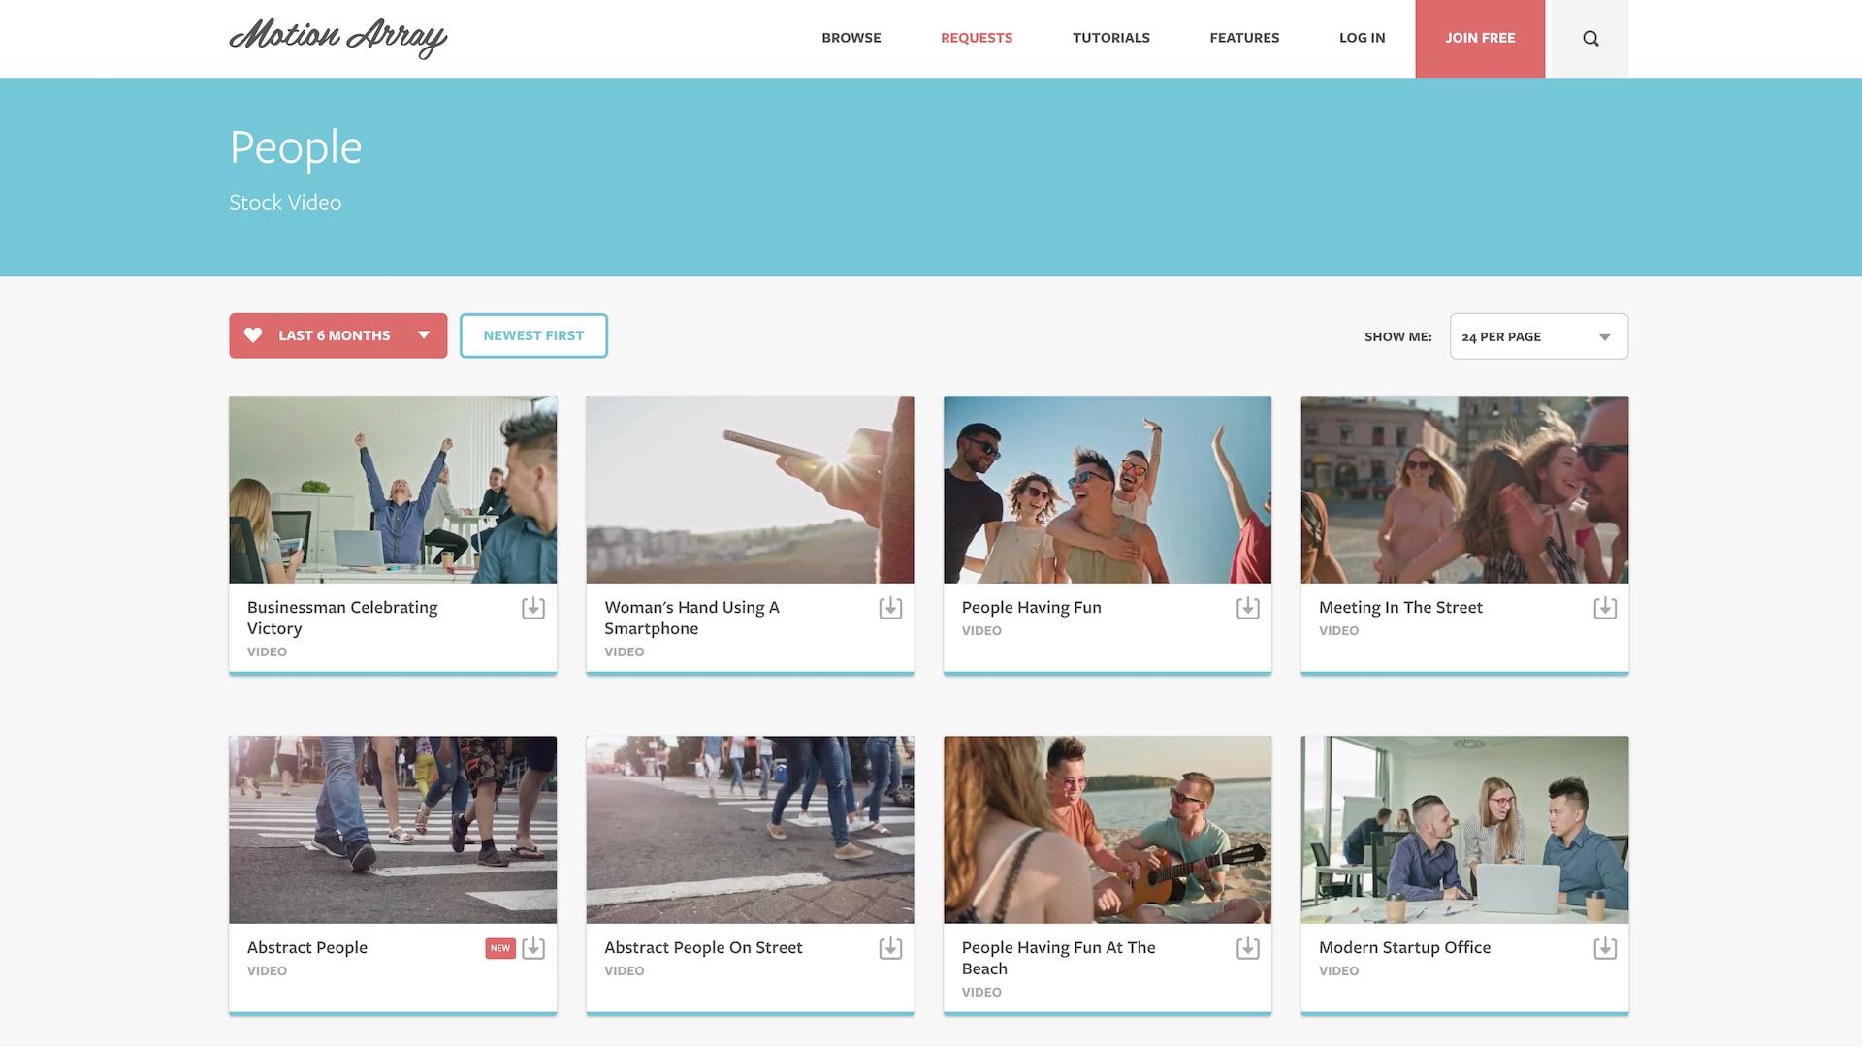1862x1047 pixels.
Task: Download Businessman Celebrating Victory video
Action: [x=533, y=608]
